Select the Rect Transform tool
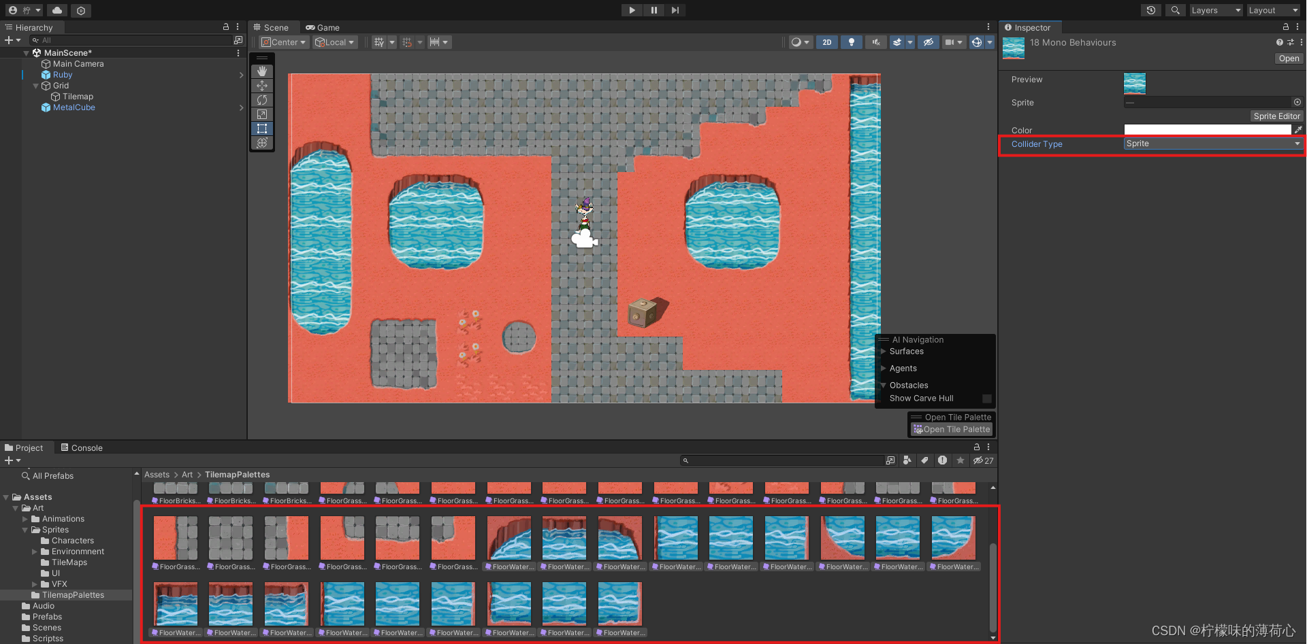This screenshot has width=1307, height=644. [x=262, y=129]
